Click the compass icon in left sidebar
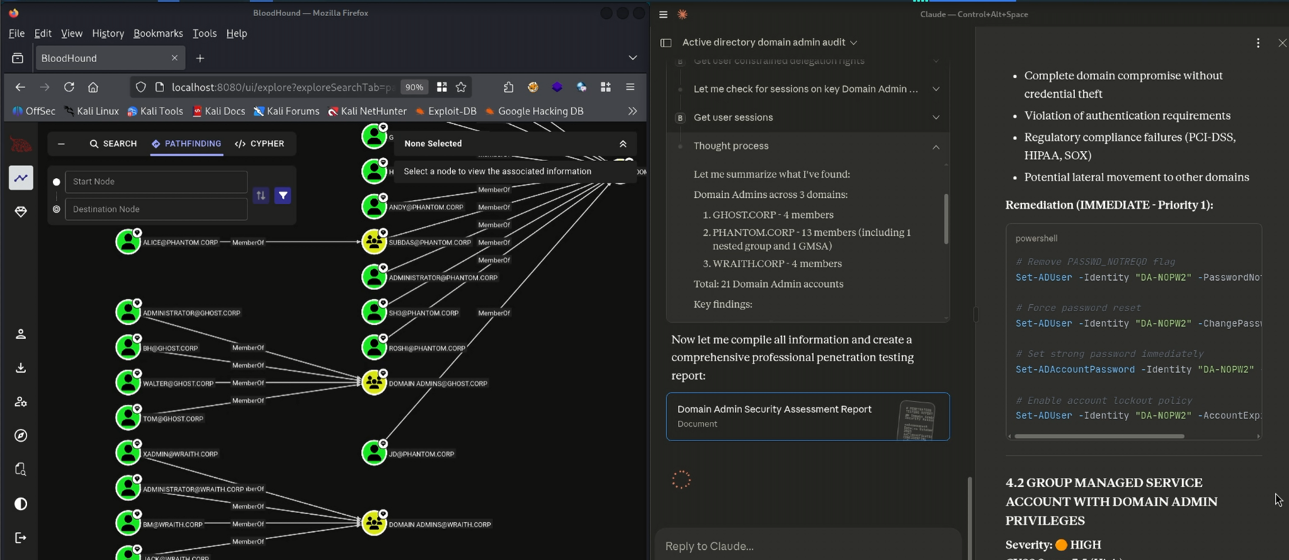 [21, 436]
